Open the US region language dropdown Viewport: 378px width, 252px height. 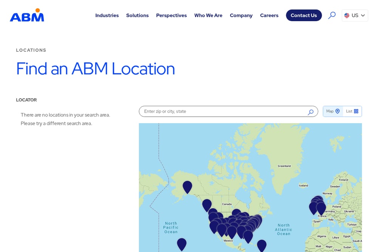(x=355, y=15)
